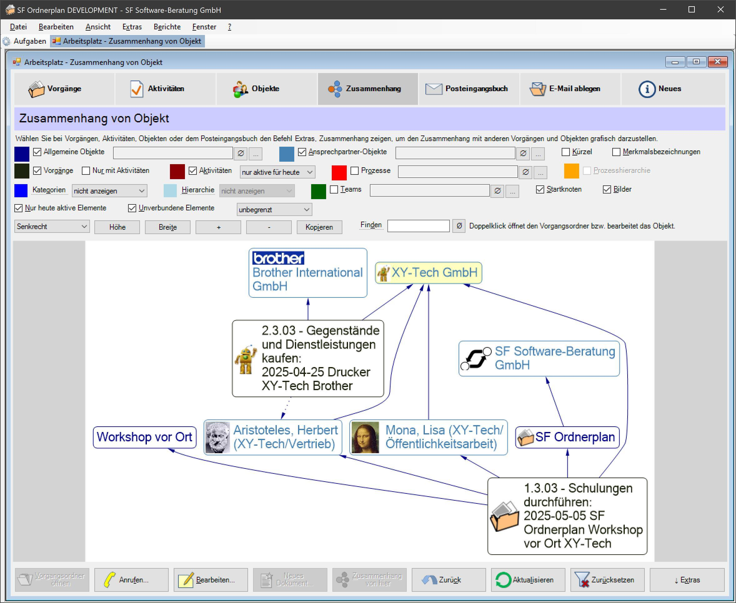Clear the Finden field with Ø icon
736x603 pixels.
point(459,226)
